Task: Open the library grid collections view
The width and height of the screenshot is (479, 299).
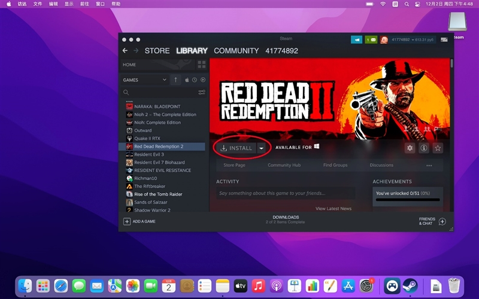Action: (x=202, y=65)
